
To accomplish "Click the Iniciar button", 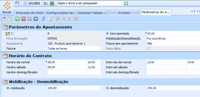I will pos(7,7).
